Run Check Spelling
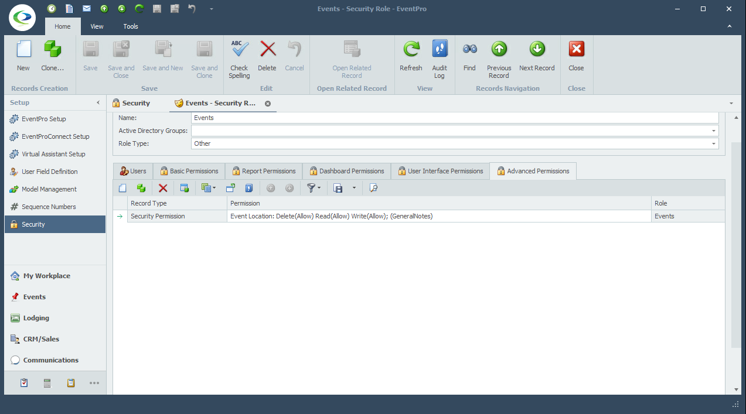Viewport: 746px width, 414px height. [239, 59]
